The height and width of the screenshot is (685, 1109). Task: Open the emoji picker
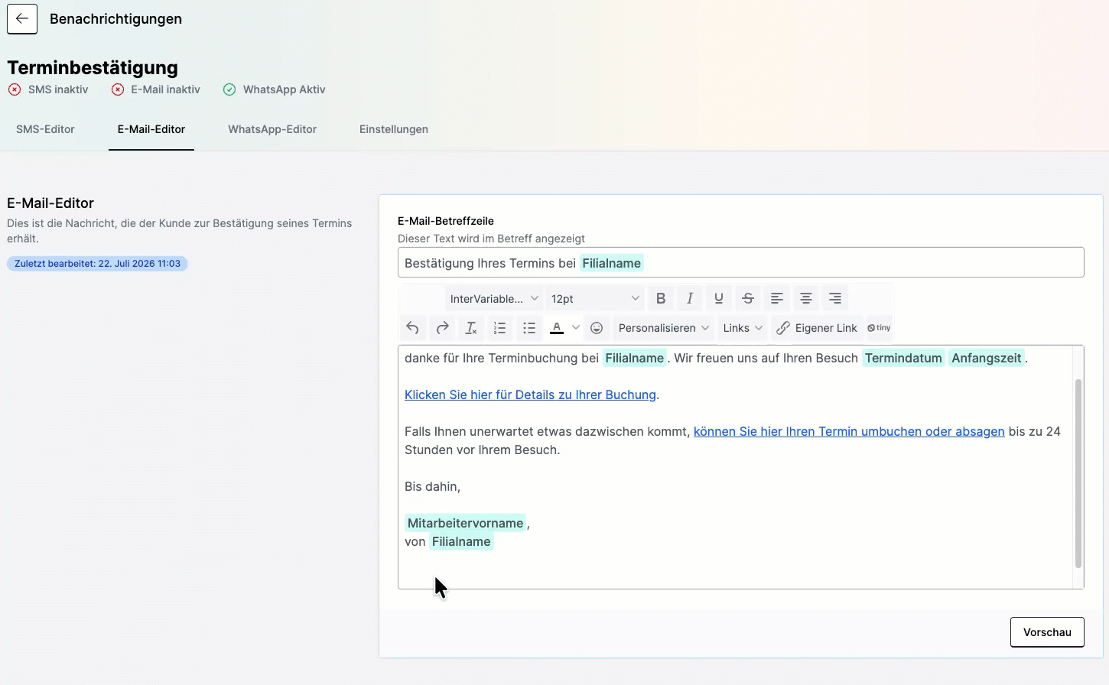[597, 328]
